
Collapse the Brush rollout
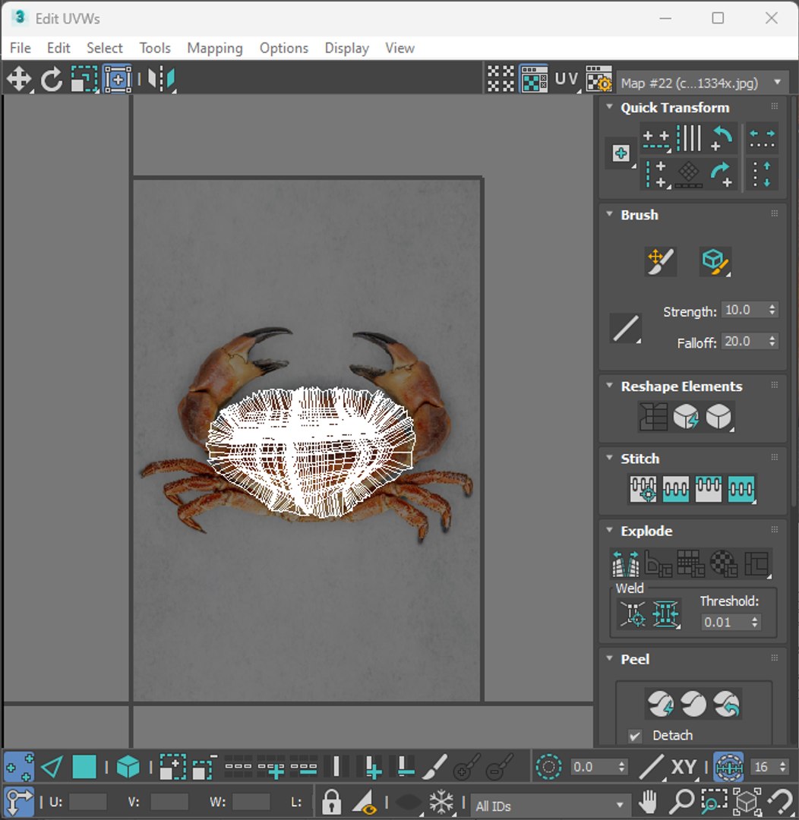pos(609,214)
